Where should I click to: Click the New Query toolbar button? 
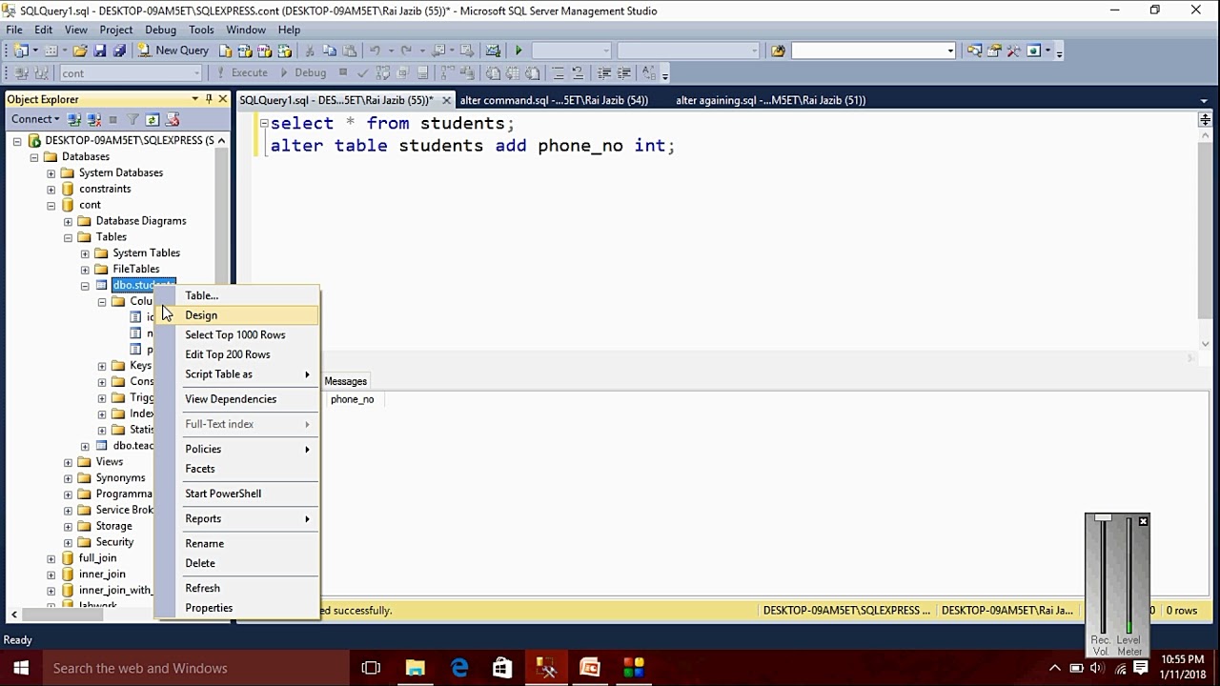173,50
